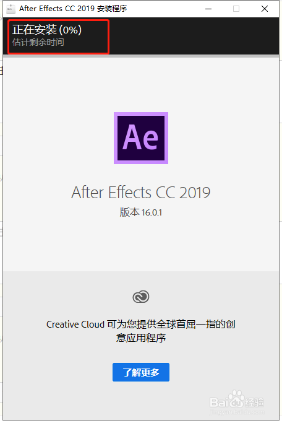Select the 版本 16.0.1 version label
This screenshot has width=282, height=423.
[x=141, y=212]
